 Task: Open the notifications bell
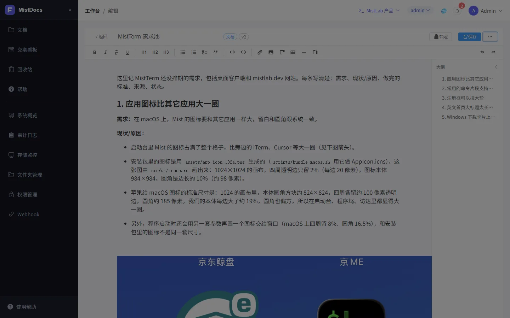(457, 11)
